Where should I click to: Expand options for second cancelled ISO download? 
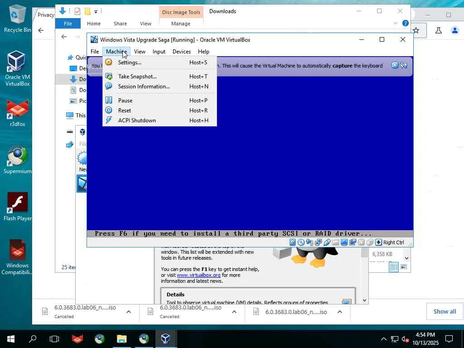[234, 312]
